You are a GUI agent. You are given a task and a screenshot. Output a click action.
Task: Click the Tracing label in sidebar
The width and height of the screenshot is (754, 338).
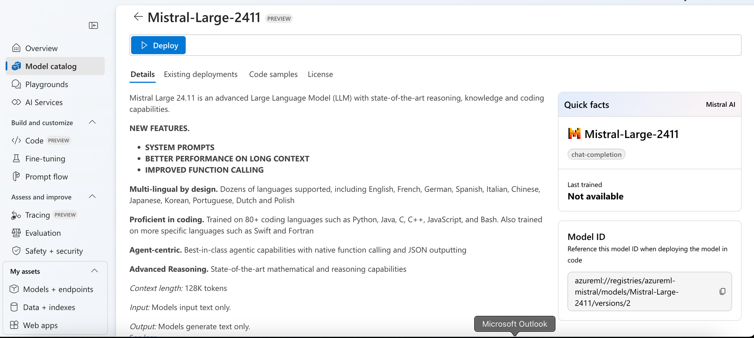(x=37, y=215)
